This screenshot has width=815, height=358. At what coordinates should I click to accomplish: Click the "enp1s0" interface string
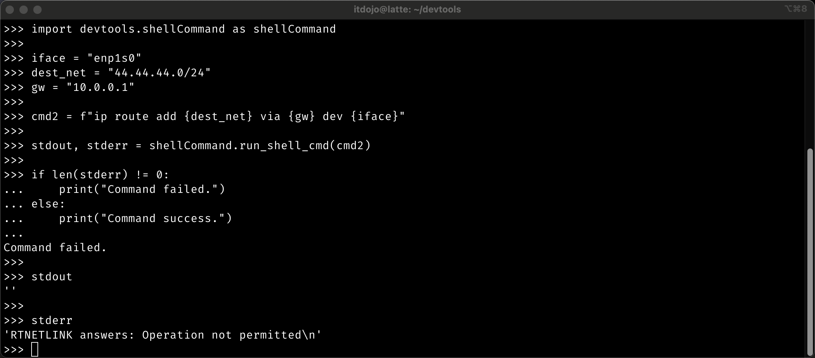114,58
